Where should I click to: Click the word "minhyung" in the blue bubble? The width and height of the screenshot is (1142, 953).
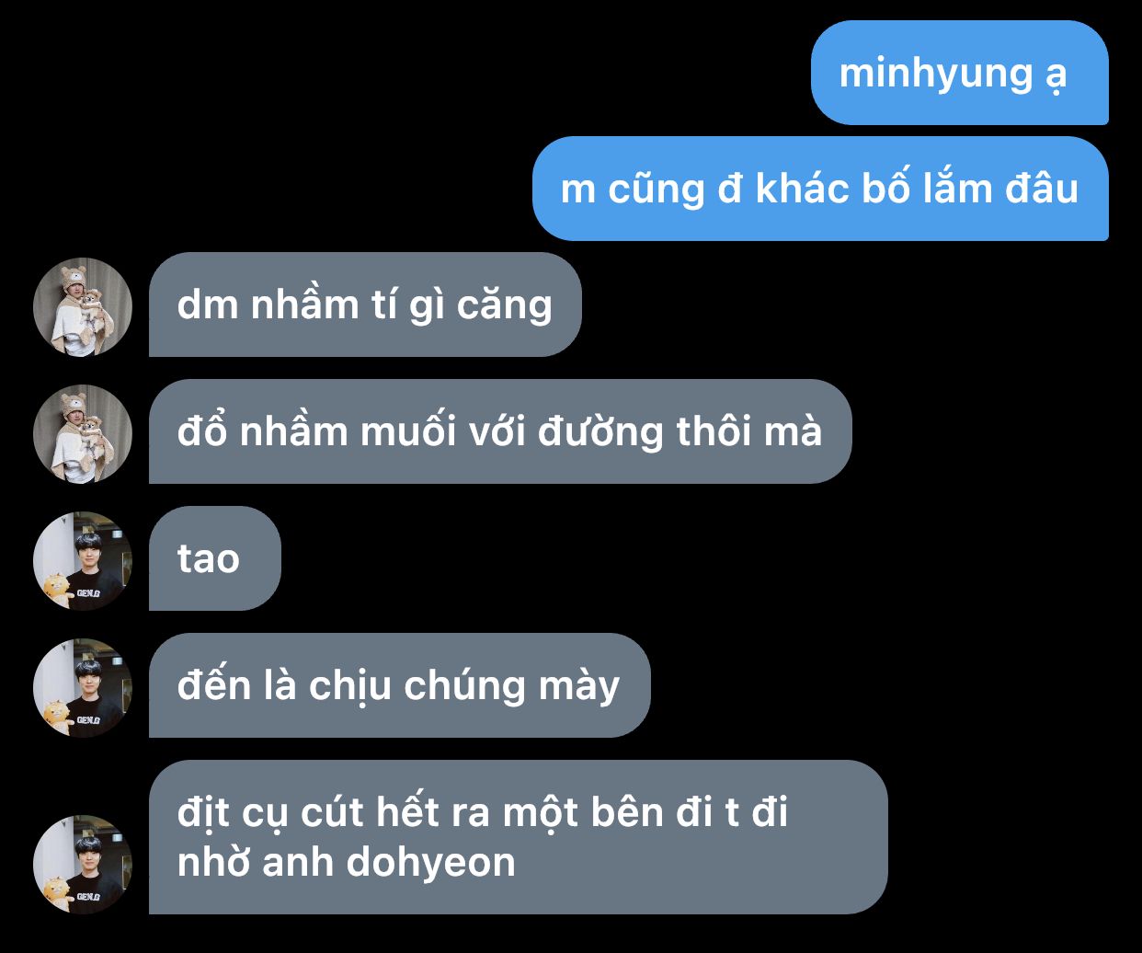coord(936,75)
